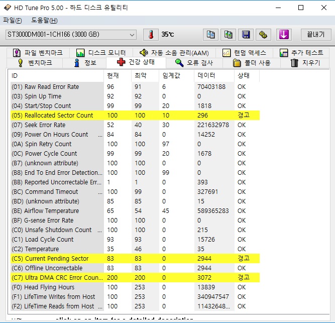Image resolution: width=335 pixels, height=323 pixels.
Task: Click the 경고 status in the Reallocated Sector row
Action: click(x=244, y=116)
